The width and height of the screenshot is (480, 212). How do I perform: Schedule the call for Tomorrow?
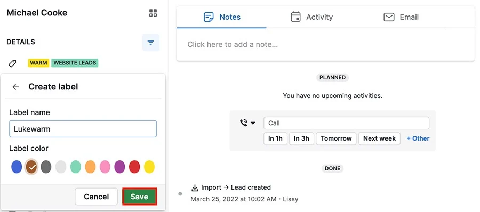[336, 138]
